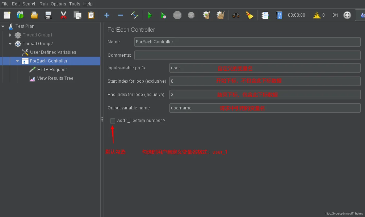Open the Options menu
Image resolution: width=365 pixels, height=217 pixels.
(x=58, y=4)
